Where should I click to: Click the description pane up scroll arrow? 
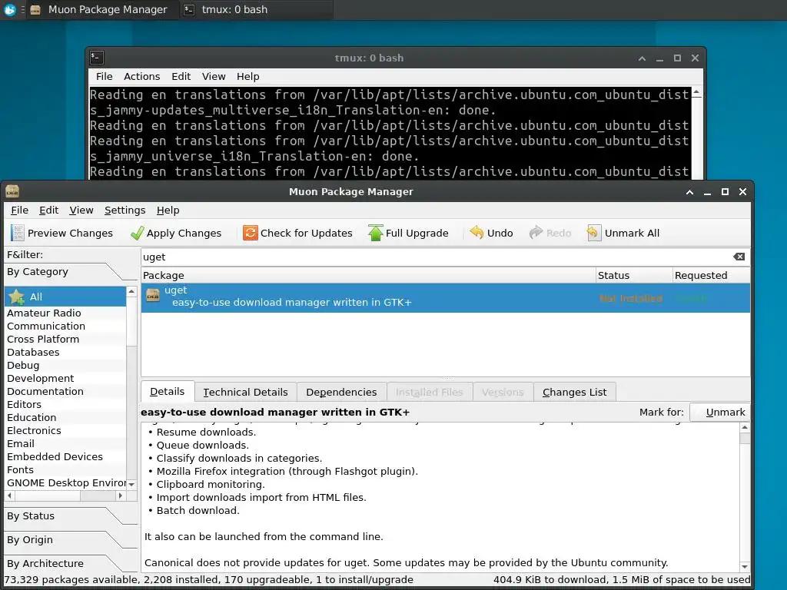[745, 427]
